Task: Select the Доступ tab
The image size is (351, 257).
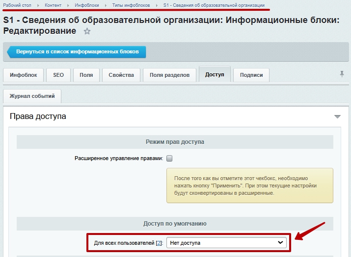Action: (x=215, y=74)
